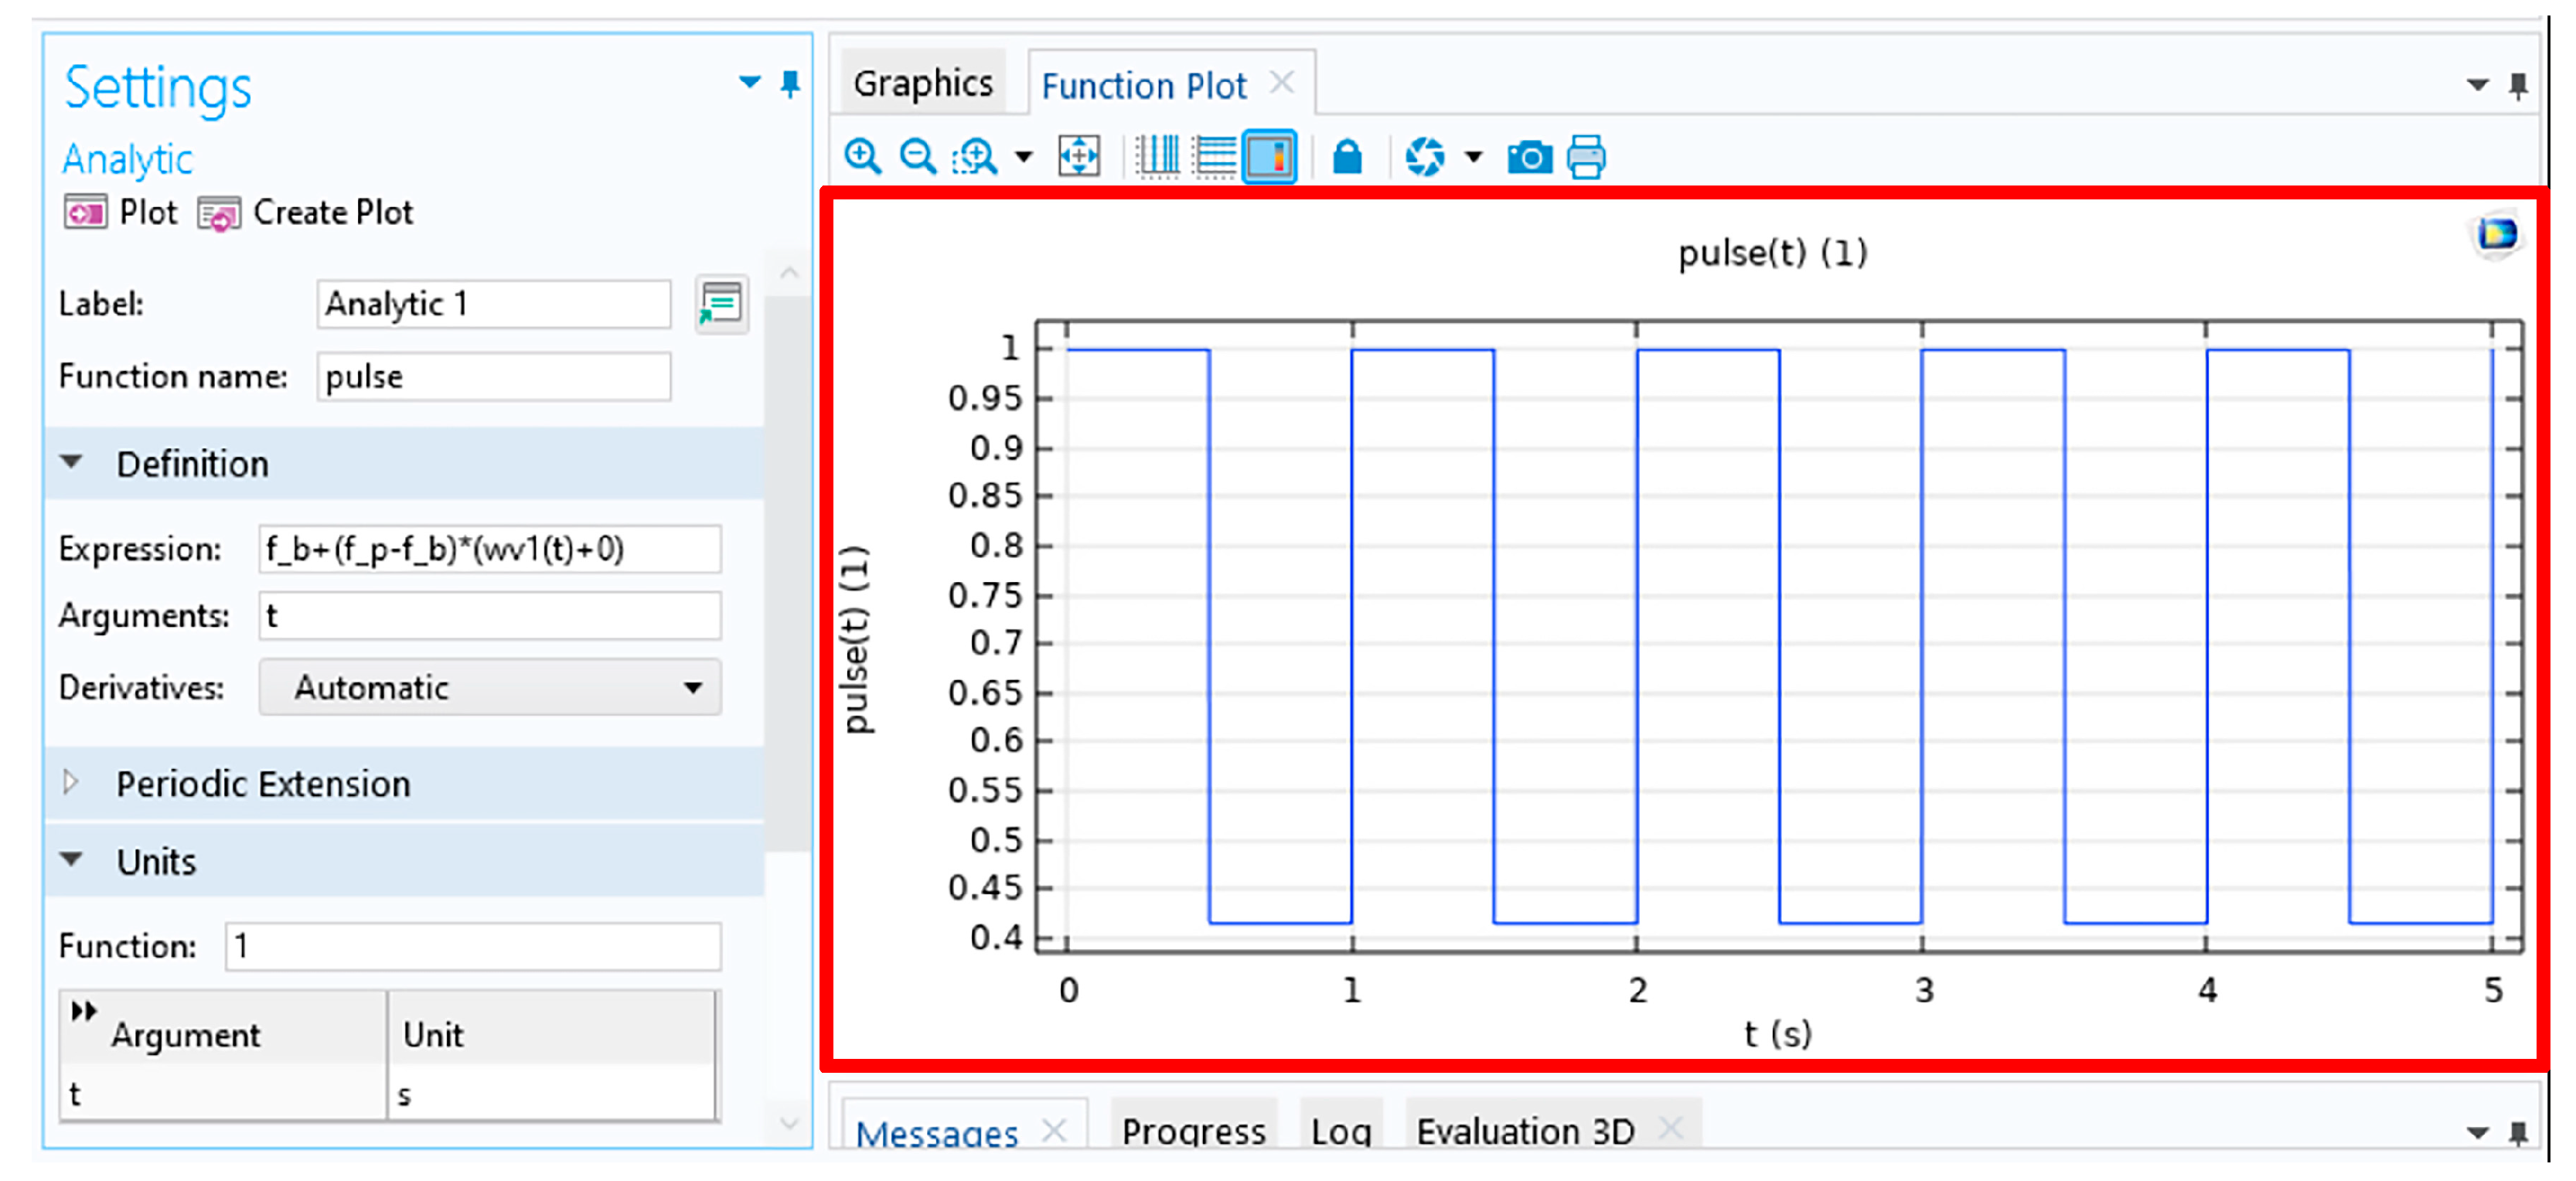Viewport: 2576px width, 1181px height.
Task: Click the lock icon in plot toolbar
Action: [1347, 157]
